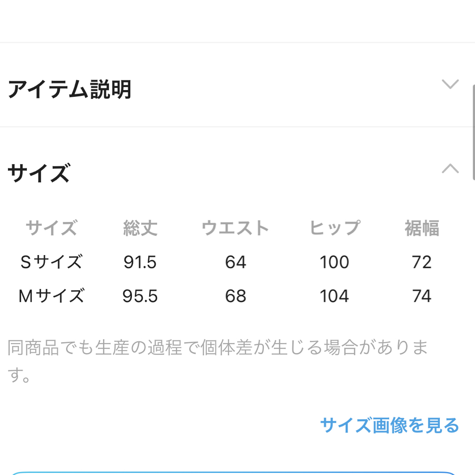Open the サイズ画像を見る link
The height and width of the screenshot is (475, 475).
[390, 425]
